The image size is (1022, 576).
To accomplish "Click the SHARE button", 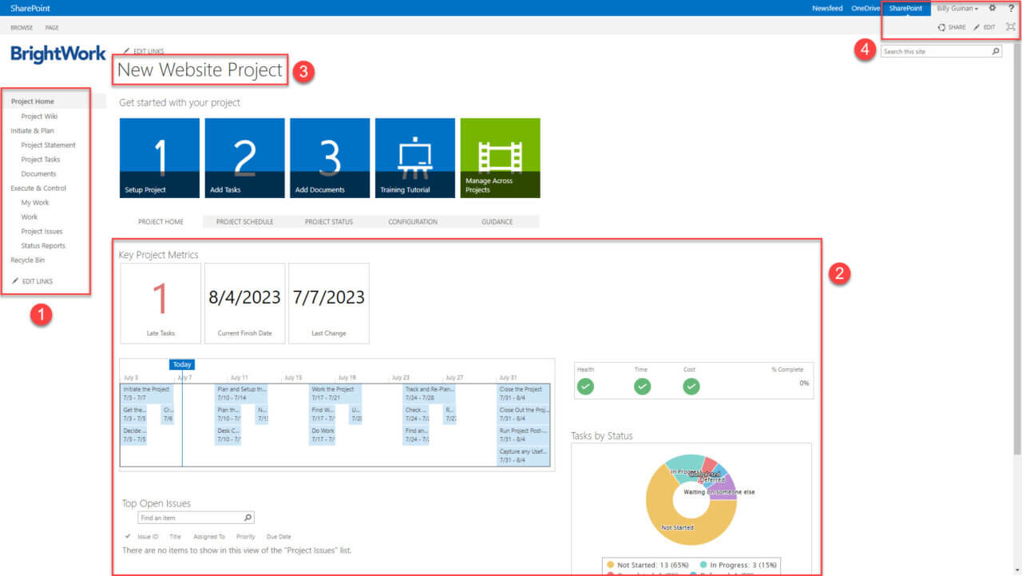I will (x=951, y=26).
